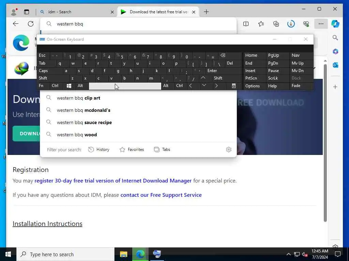Screen dimensions: 349x261
Task: Click the space bar on On-Screen Keyboard
Action: tap(125, 86)
